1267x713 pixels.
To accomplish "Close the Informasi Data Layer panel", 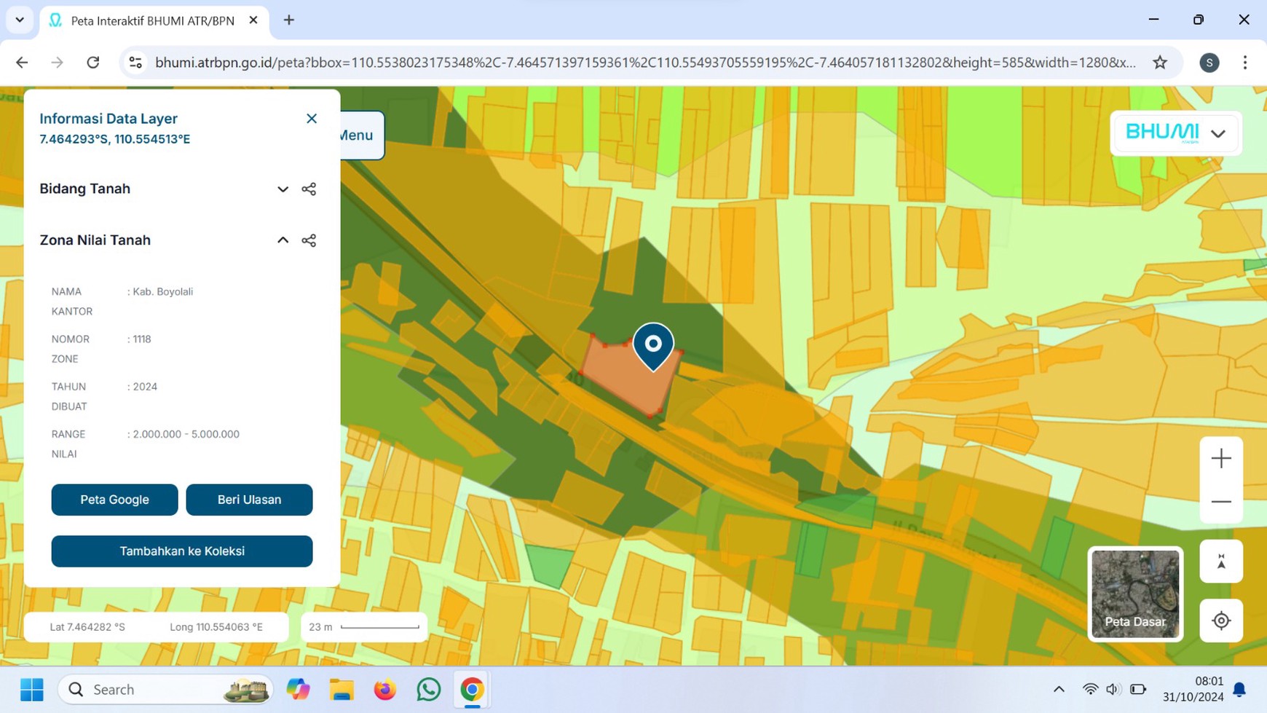I will point(312,119).
